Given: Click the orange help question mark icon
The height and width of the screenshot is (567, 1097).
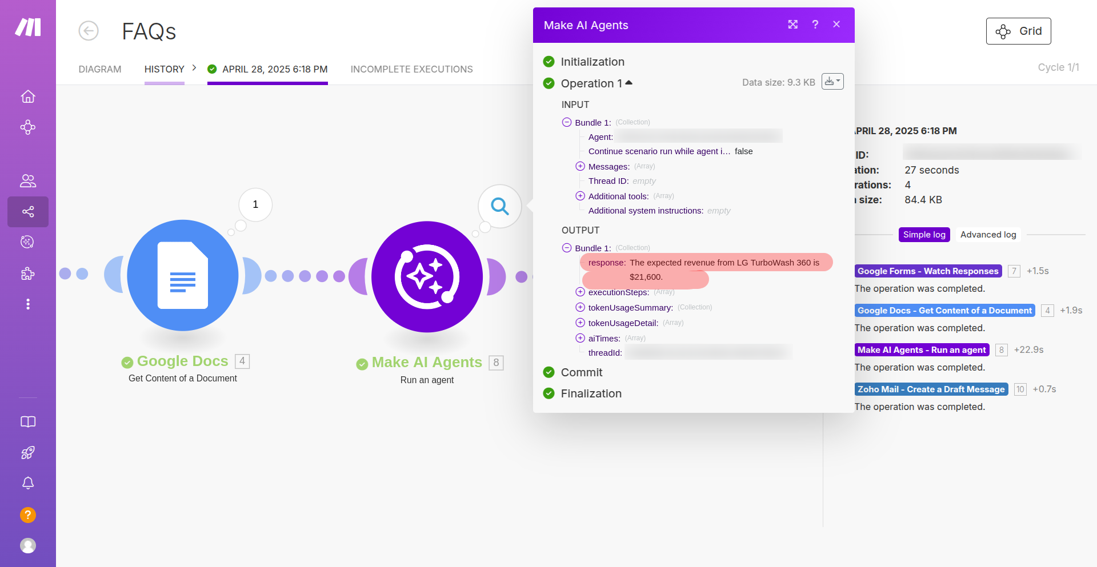Looking at the screenshot, I should [28, 515].
